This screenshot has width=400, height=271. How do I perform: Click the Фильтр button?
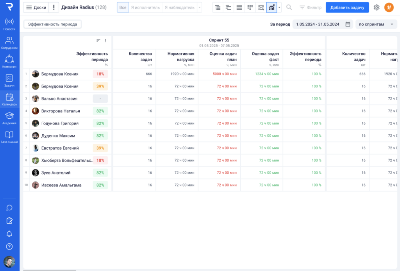tap(310, 7)
